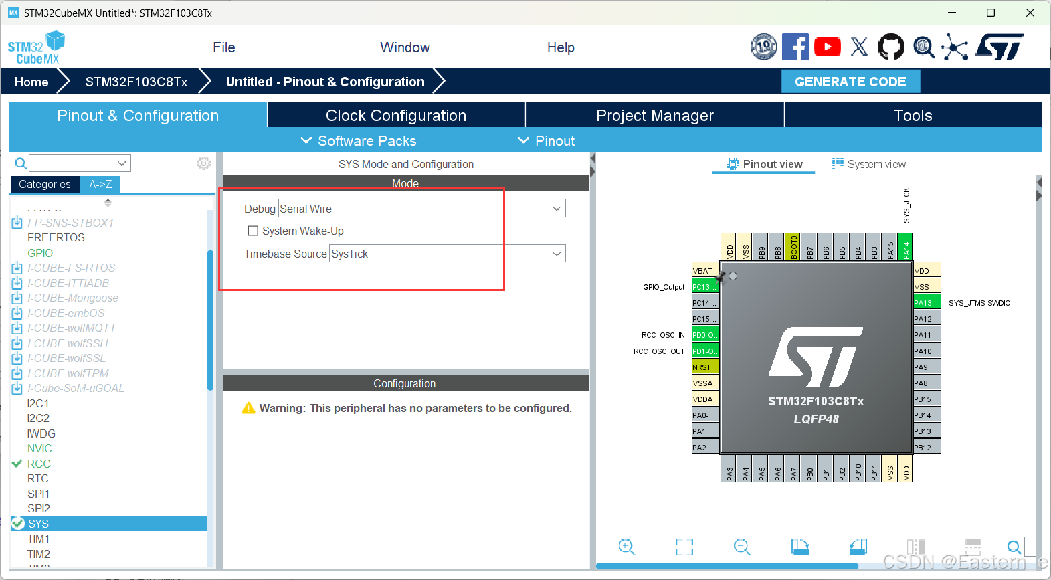Select the SYS peripheral in the list
Image resolution: width=1051 pixels, height=580 pixels.
(108, 524)
